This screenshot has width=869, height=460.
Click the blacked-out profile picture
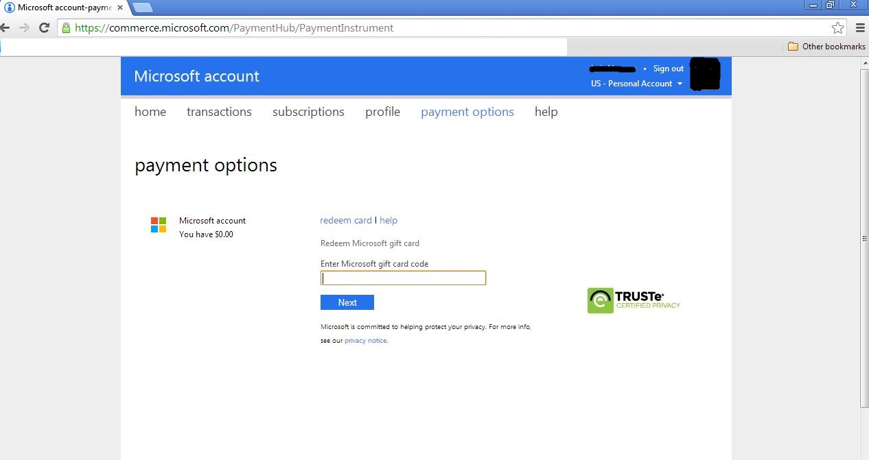705,75
